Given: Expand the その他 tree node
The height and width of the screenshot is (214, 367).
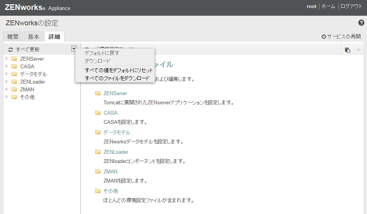Looking at the screenshot, I should point(7,97).
